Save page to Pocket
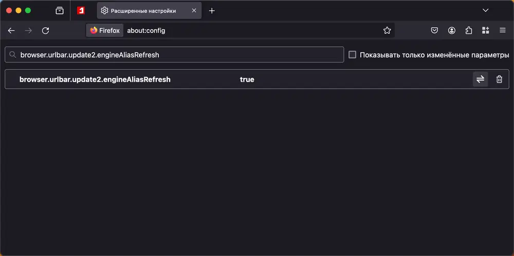The image size is (514, 256). point(434,31)
